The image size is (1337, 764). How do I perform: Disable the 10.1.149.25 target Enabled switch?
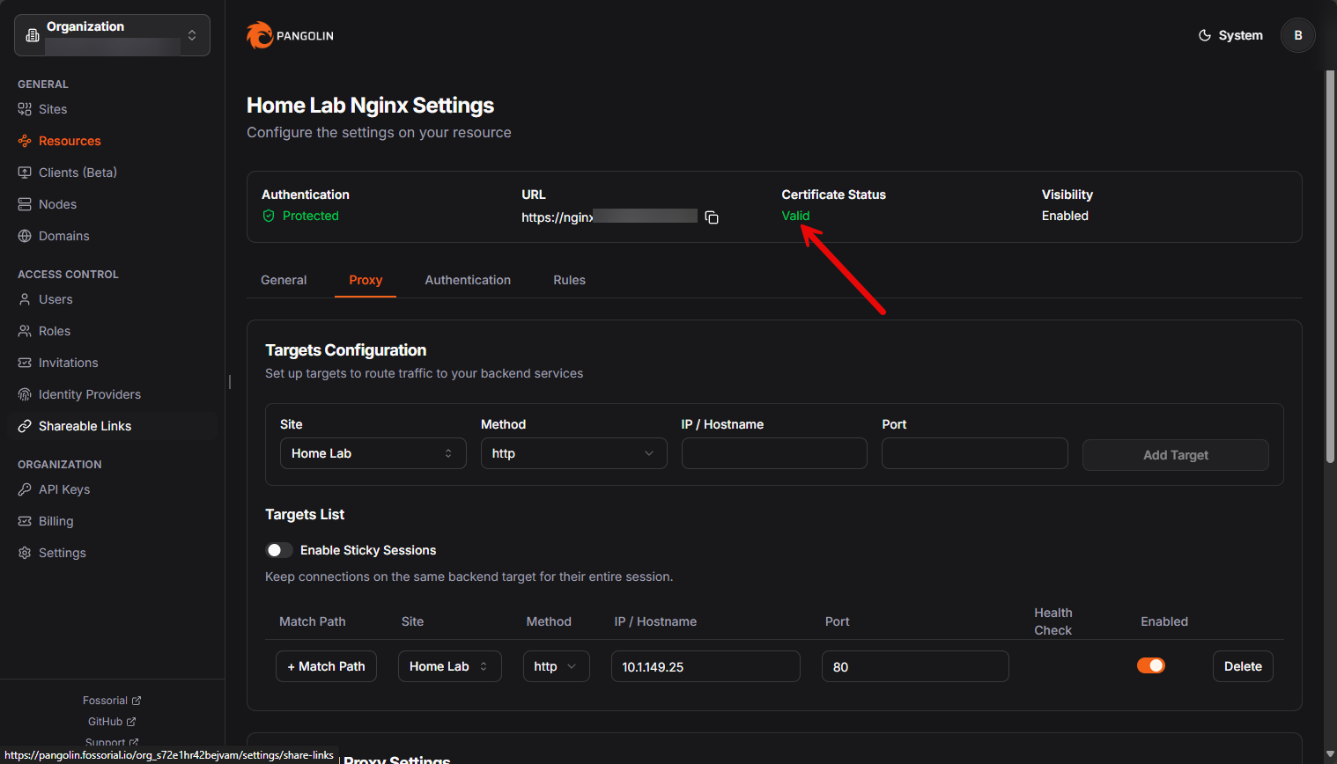point(1151,665)
